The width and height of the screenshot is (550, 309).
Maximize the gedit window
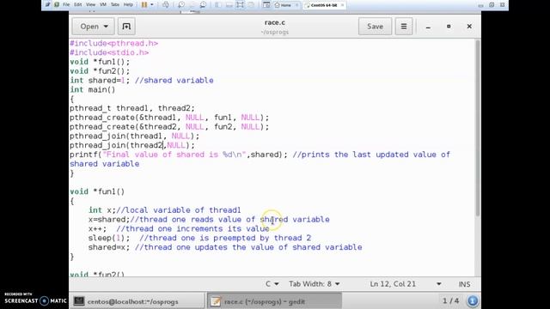(449, 27)
